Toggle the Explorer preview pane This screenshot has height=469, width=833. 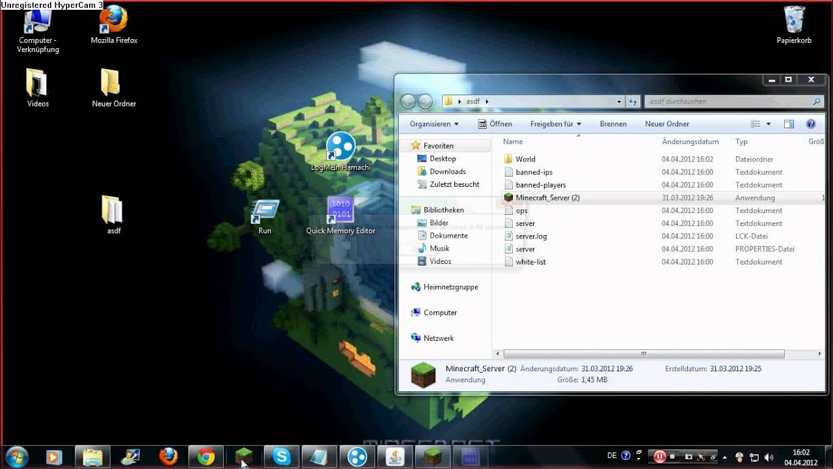pos(789,124)
